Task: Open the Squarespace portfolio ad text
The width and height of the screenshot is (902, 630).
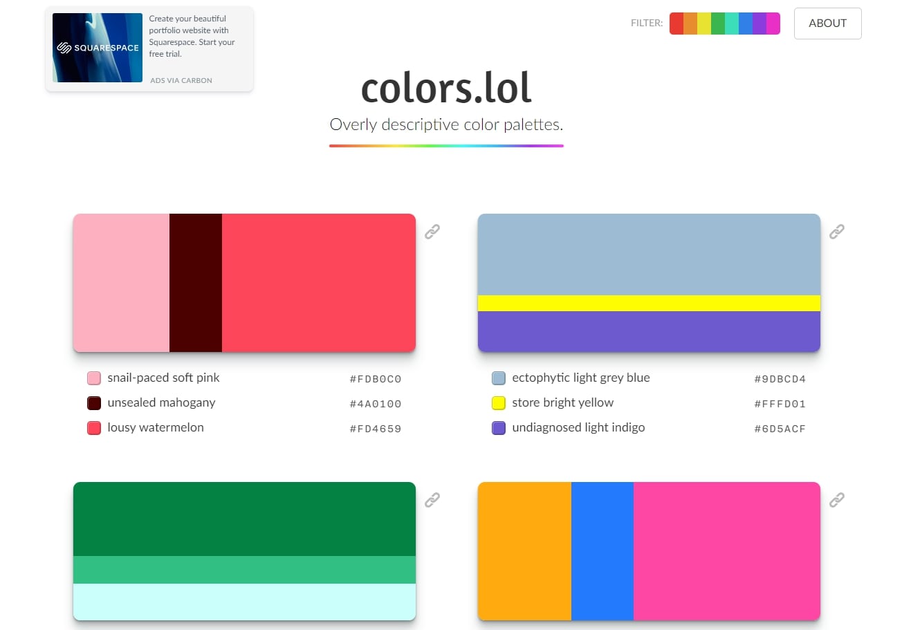Action: pyautogui.click(x=192, y=36)
